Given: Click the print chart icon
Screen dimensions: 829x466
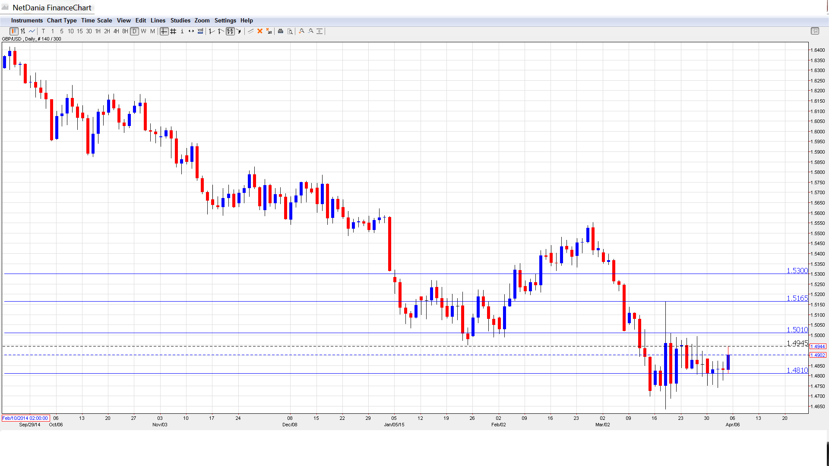Looking at the screenshot, I should coord(281,31).
